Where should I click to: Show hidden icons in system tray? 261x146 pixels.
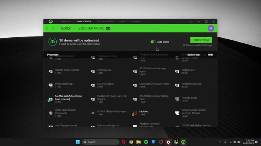[220, 142]
